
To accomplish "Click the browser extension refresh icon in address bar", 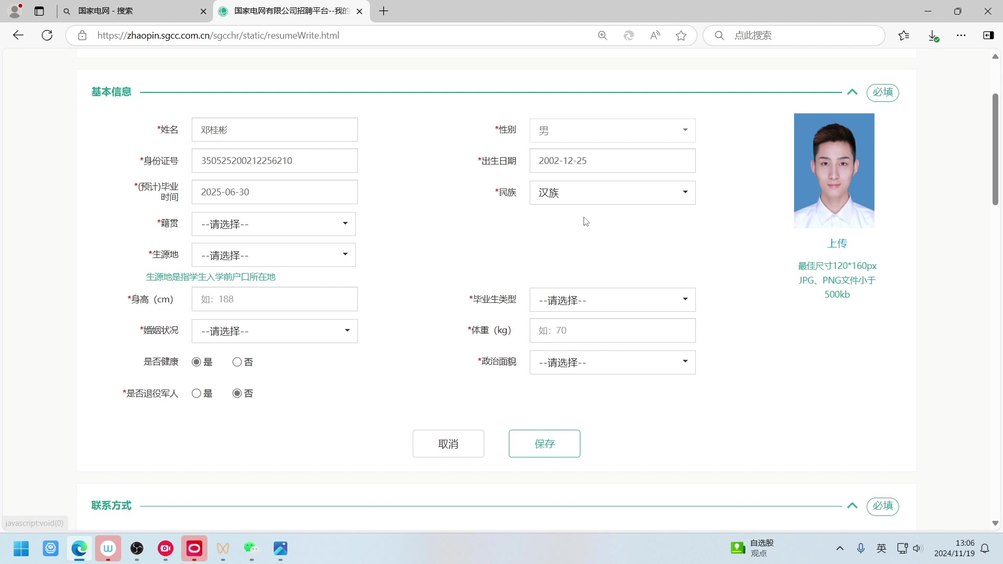I will point(628,36).
